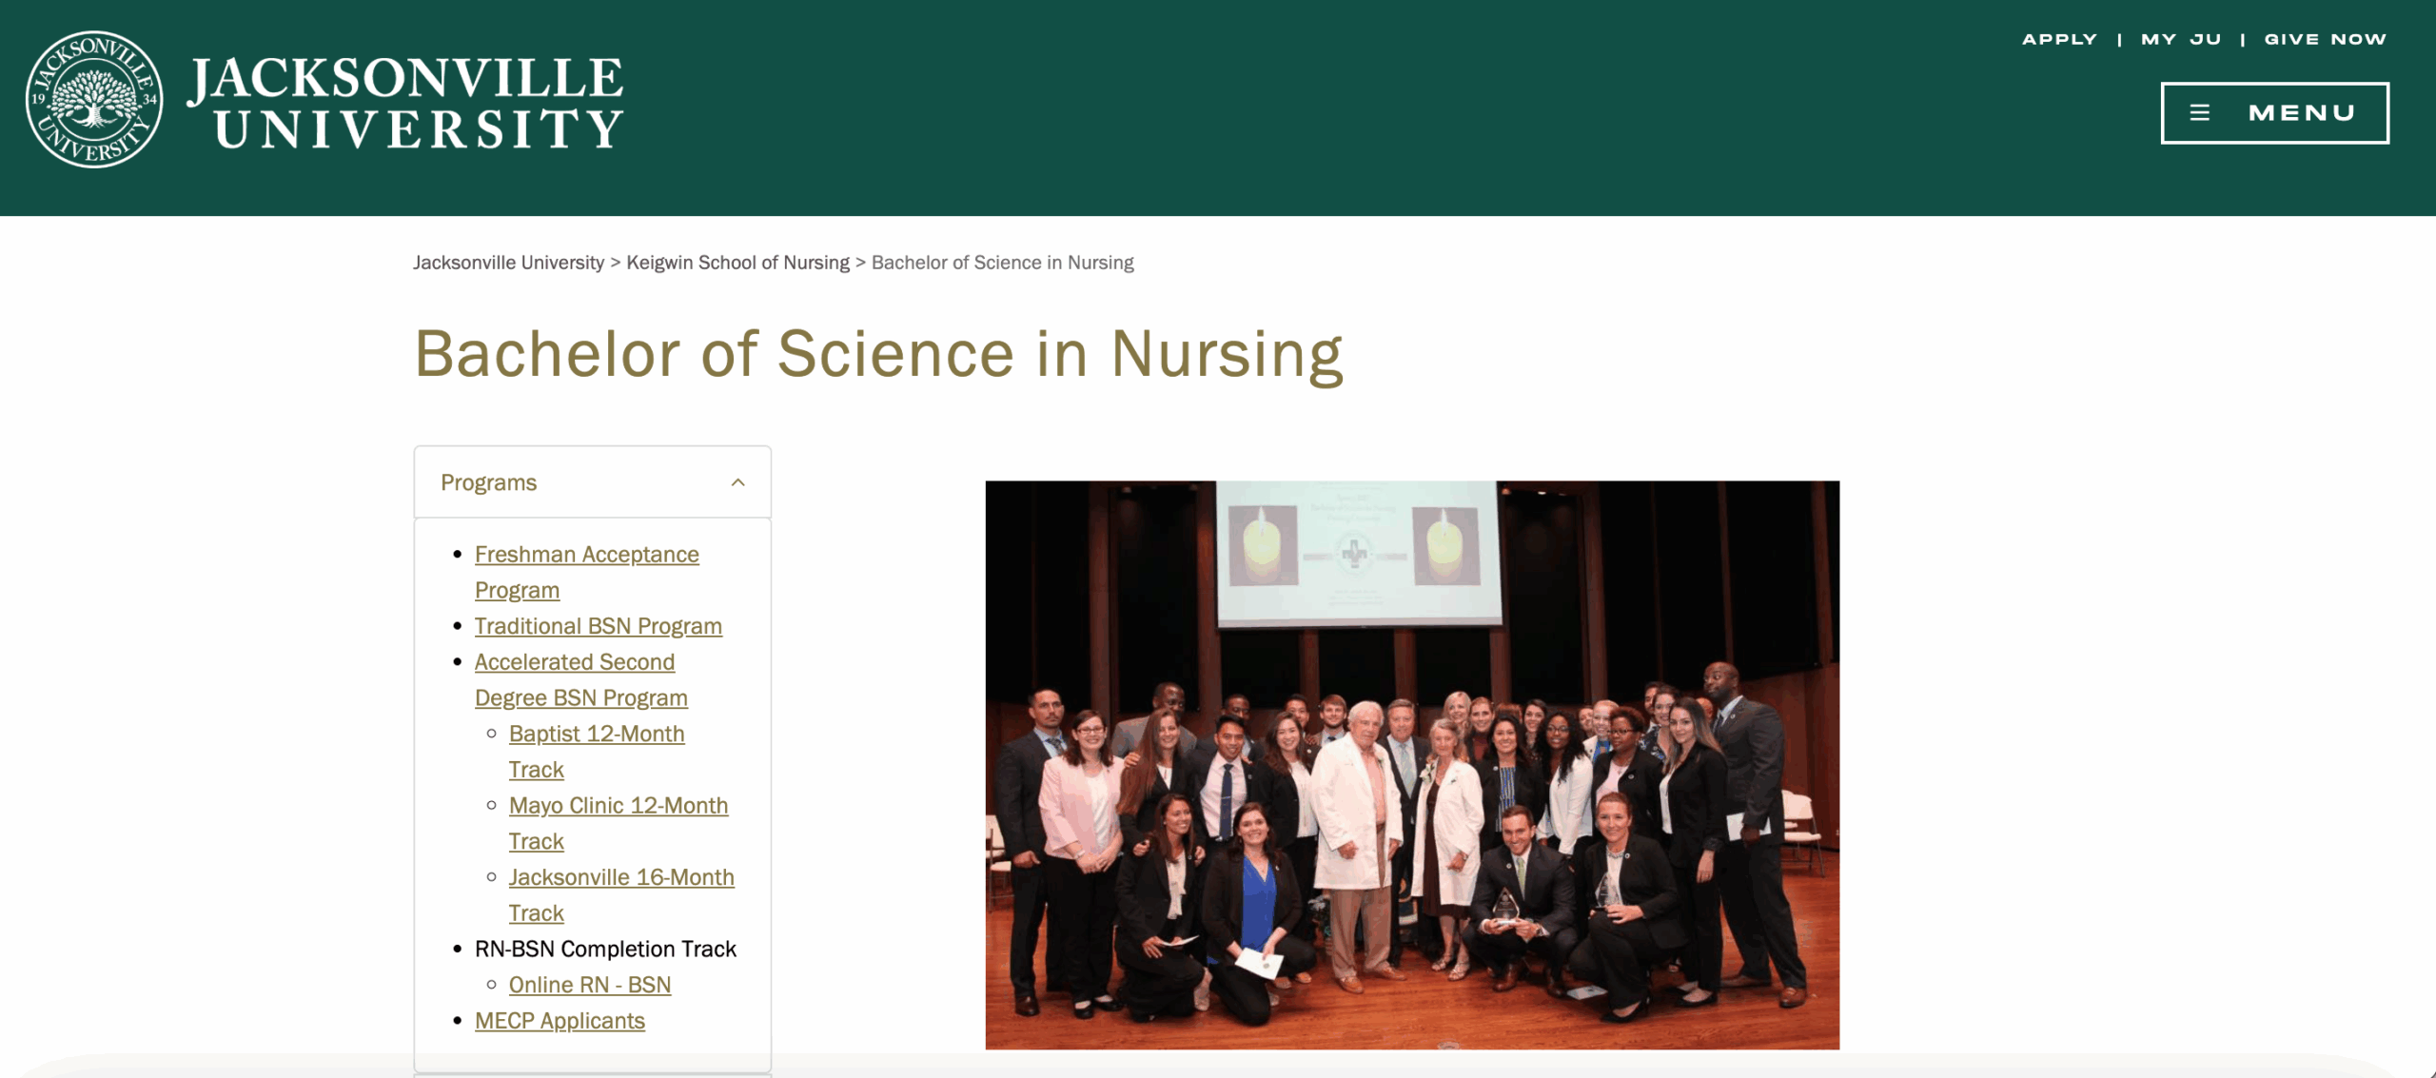Click the Jacksonville University wordmark
The height and width of the screenshot is (1078, 2436).
tap(405, 103)
